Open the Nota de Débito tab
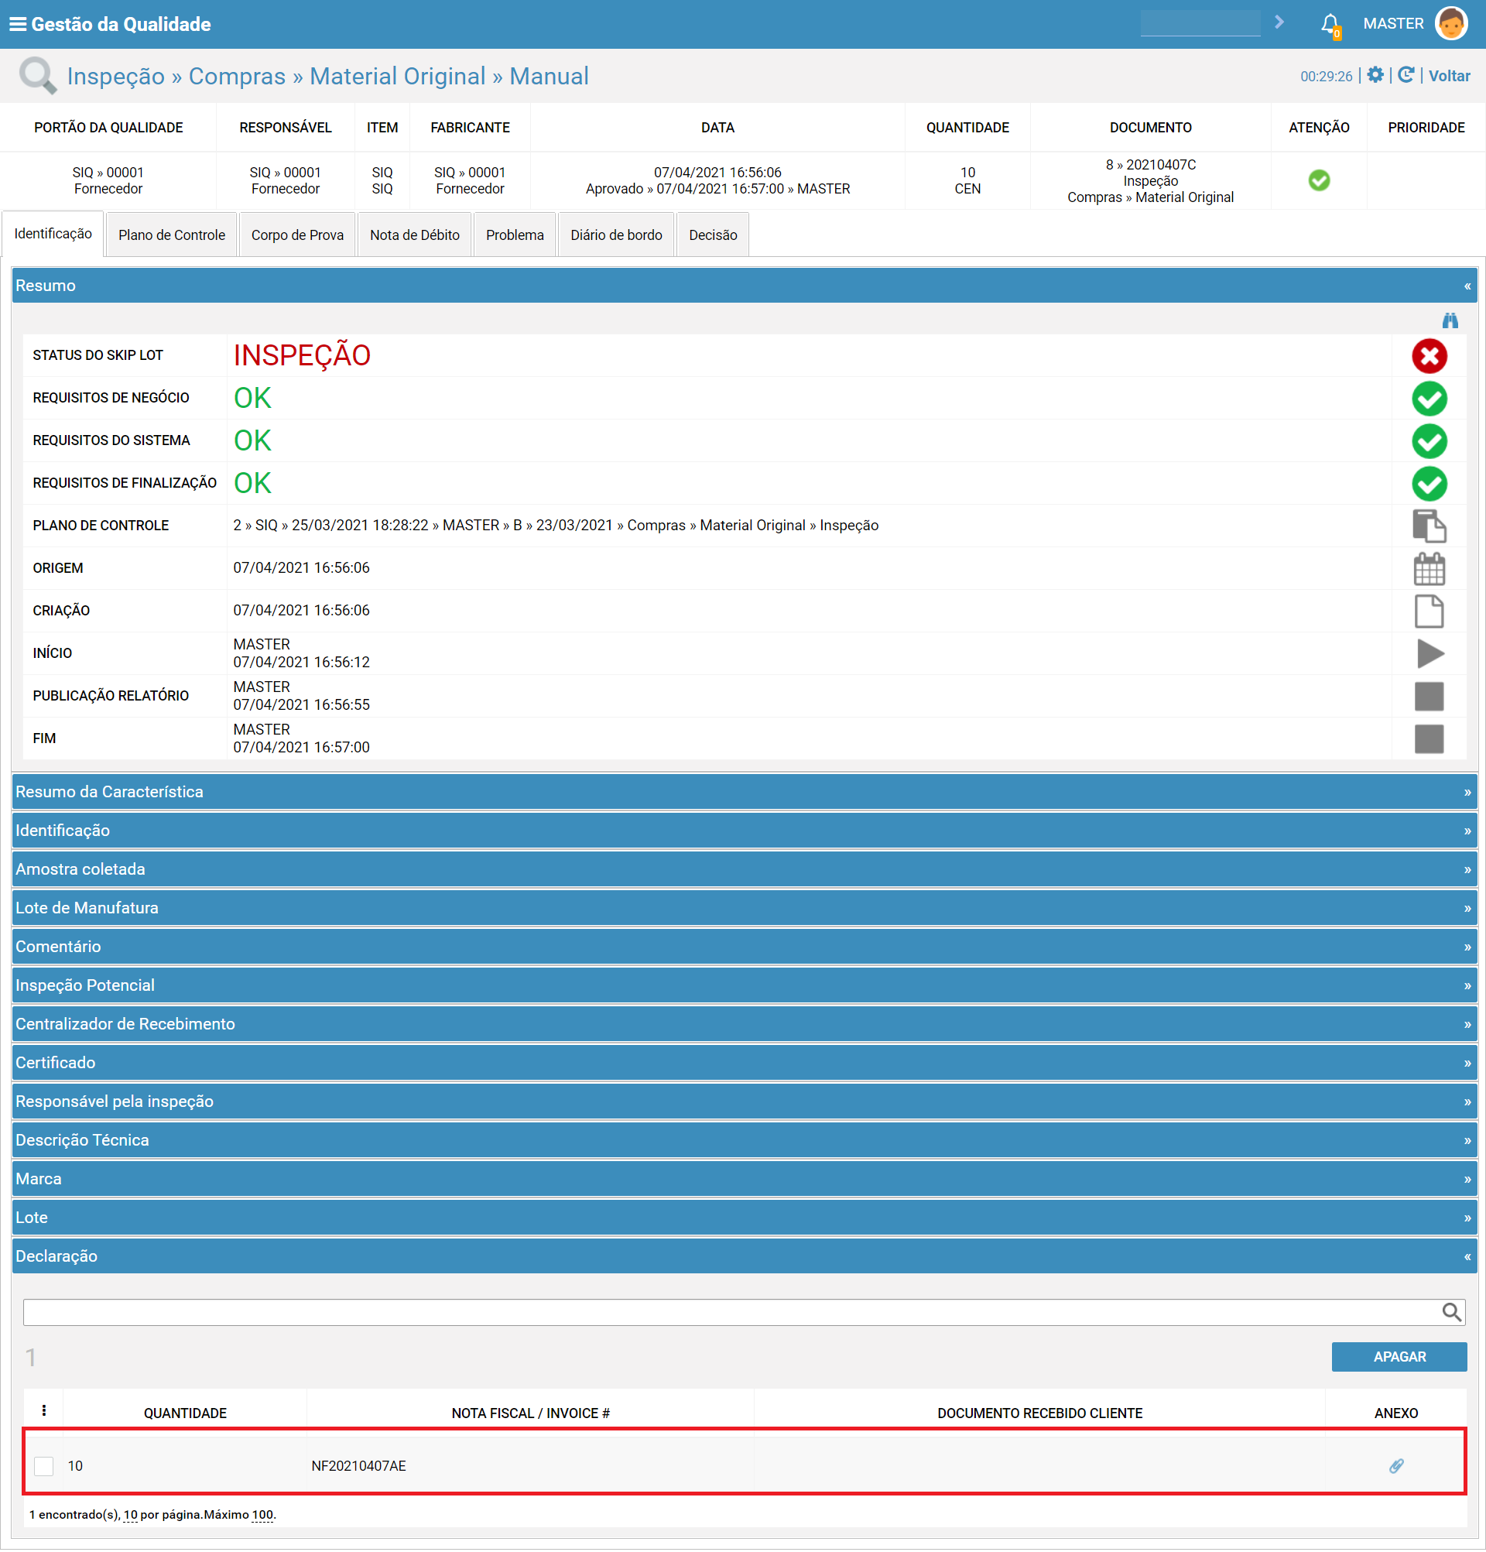 pyautogui.click(x=415, y=235)
